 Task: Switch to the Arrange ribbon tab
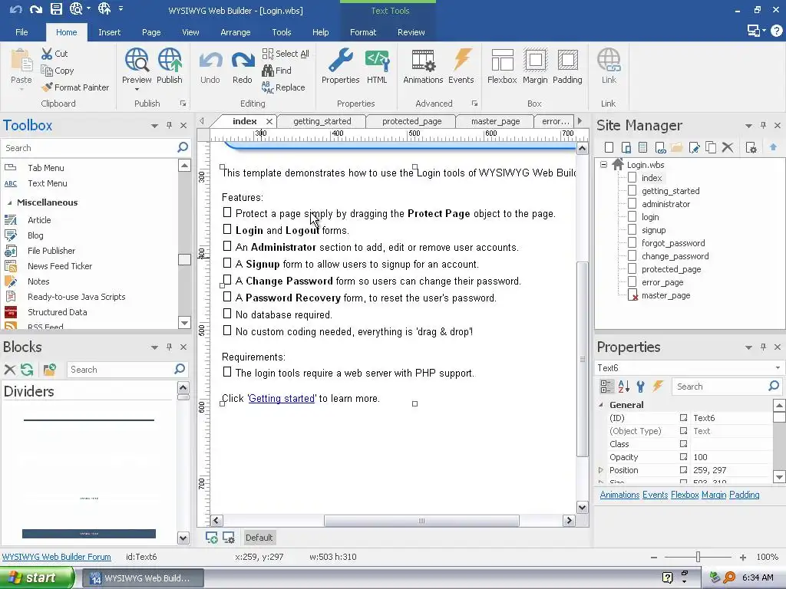pos(235,32)
